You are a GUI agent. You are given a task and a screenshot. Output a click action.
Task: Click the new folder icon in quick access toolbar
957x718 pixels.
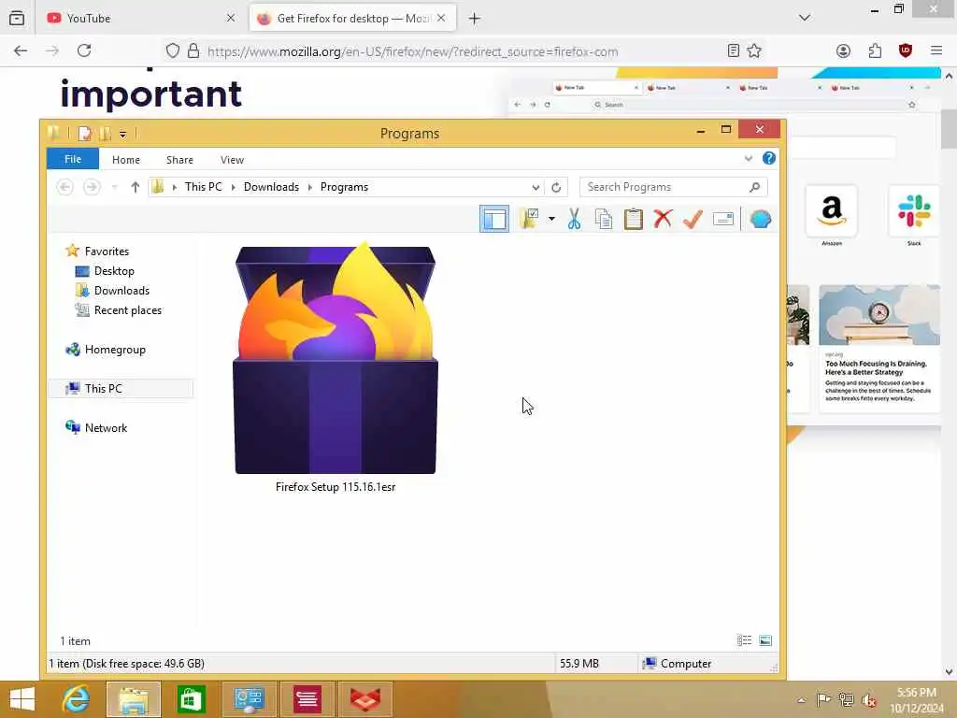pos(105,133)
